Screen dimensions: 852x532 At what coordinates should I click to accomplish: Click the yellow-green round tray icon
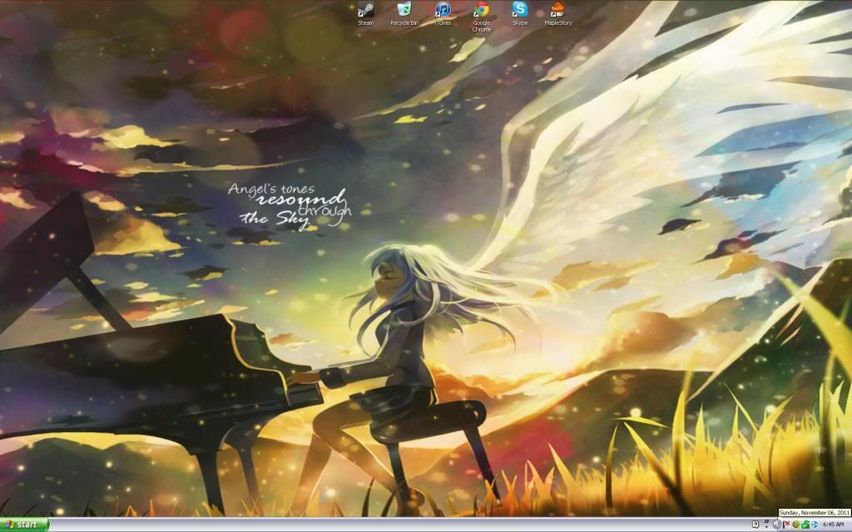pos(795,525)
